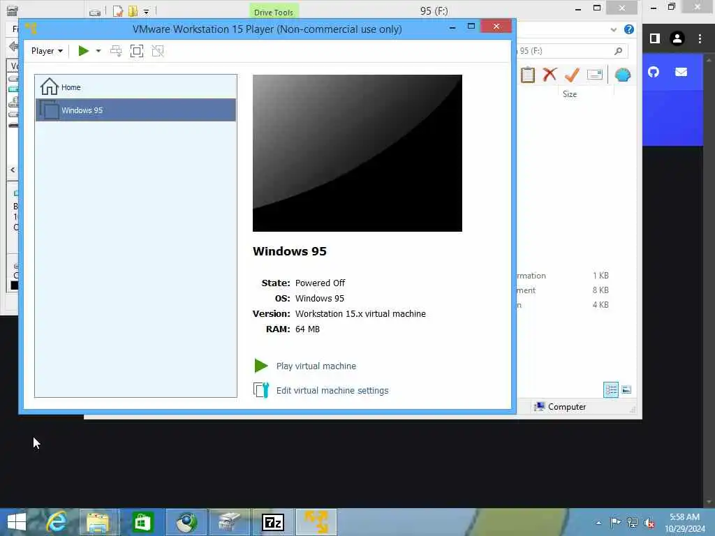Viewport: 715px width, 536px height.
Task: Open the Player menu dropdown
Action: [47, 51]
